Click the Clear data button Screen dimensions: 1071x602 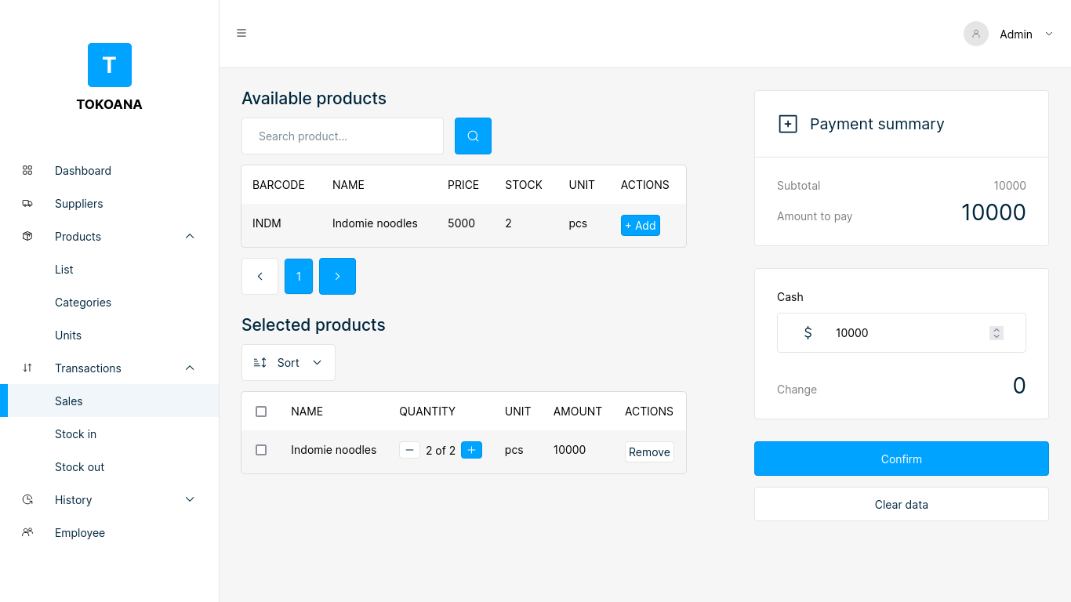[x=901, y=504]
